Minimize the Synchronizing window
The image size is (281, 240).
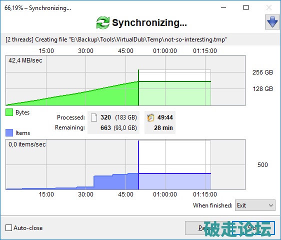[223, 7]
